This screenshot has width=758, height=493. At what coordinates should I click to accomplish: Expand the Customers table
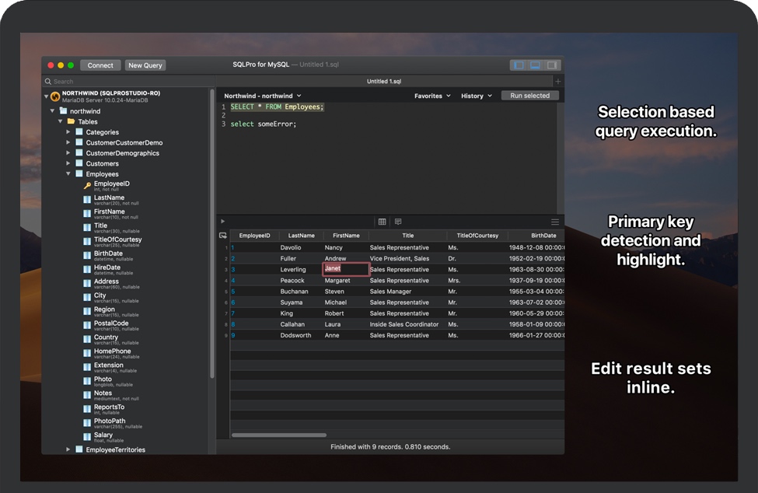coord(68,163)
